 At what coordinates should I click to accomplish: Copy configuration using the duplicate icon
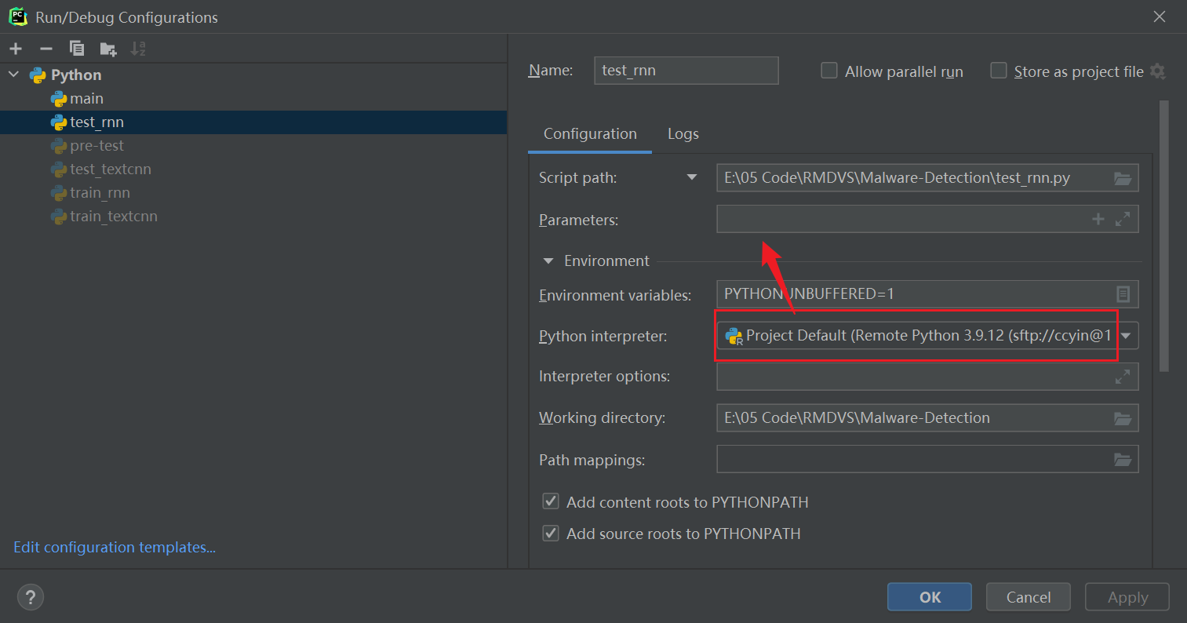point(77,49)
